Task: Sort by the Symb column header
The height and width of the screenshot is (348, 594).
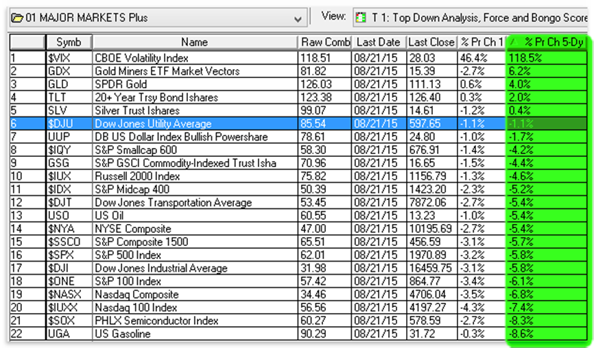Action: 69,42
